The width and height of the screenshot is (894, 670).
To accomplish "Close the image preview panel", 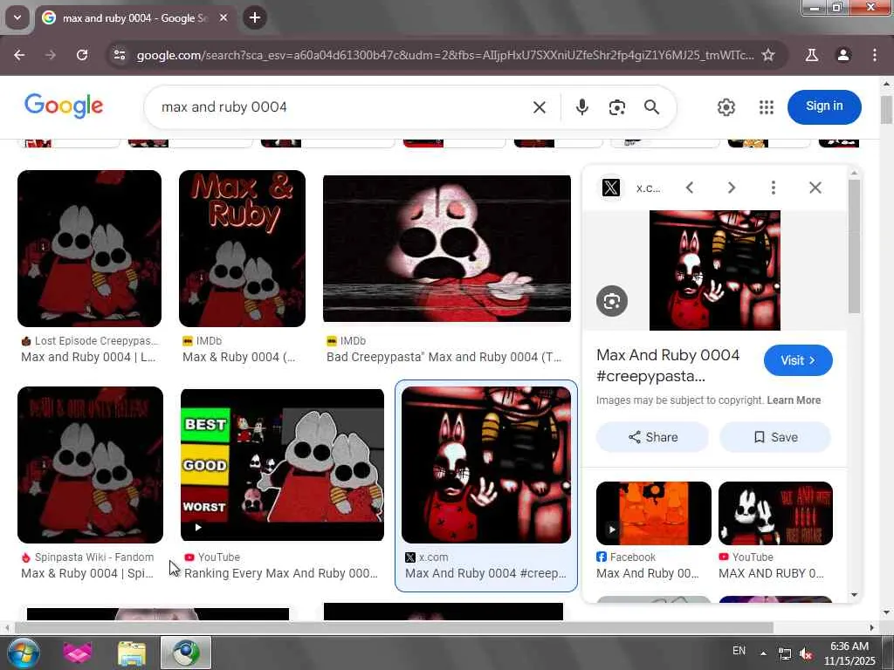I will pos(815,188).
